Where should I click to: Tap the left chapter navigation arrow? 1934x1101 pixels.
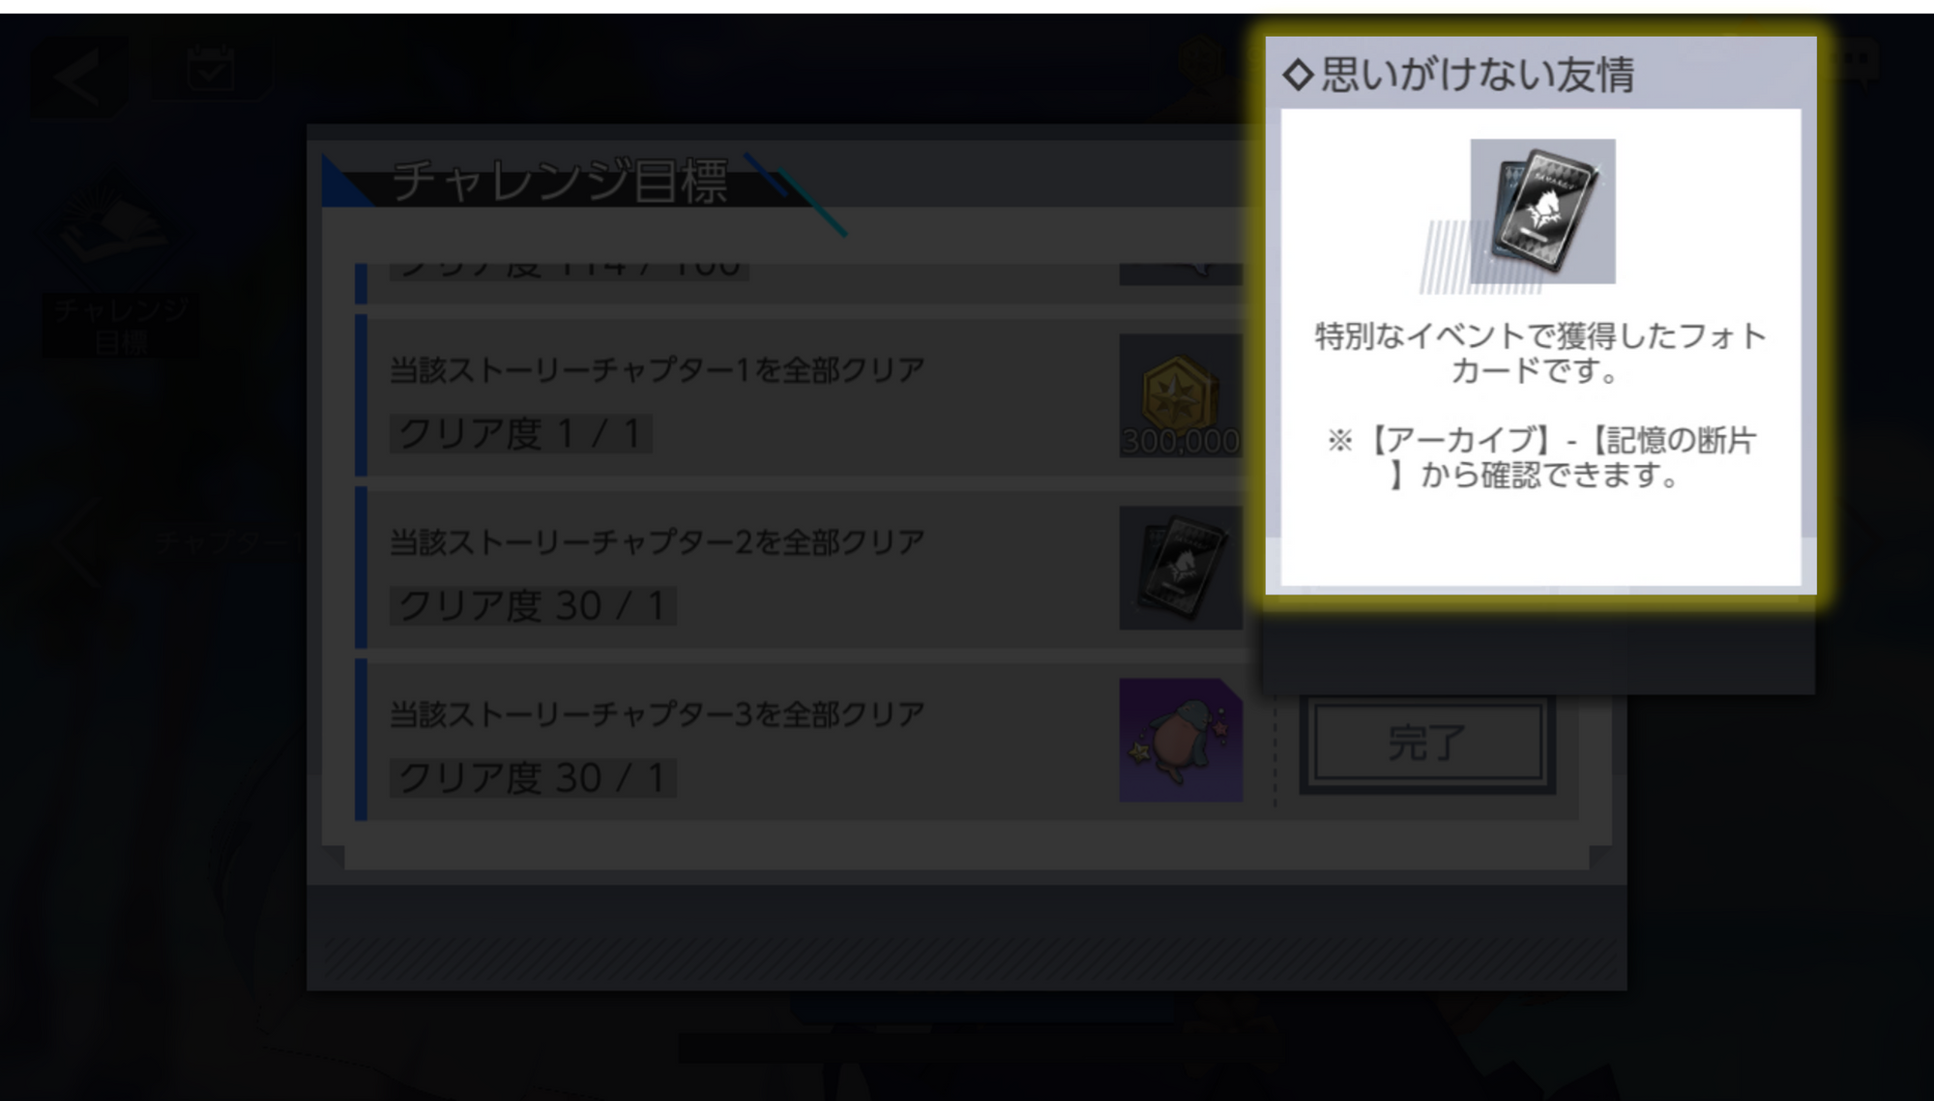coord(77,543)
